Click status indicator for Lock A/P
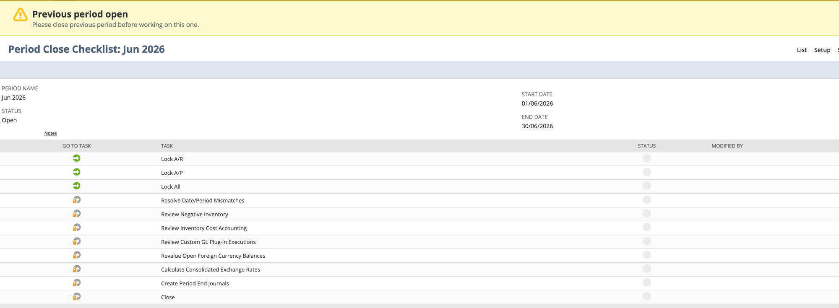This screenshot has height=308, width=839. tap(647, 172)
